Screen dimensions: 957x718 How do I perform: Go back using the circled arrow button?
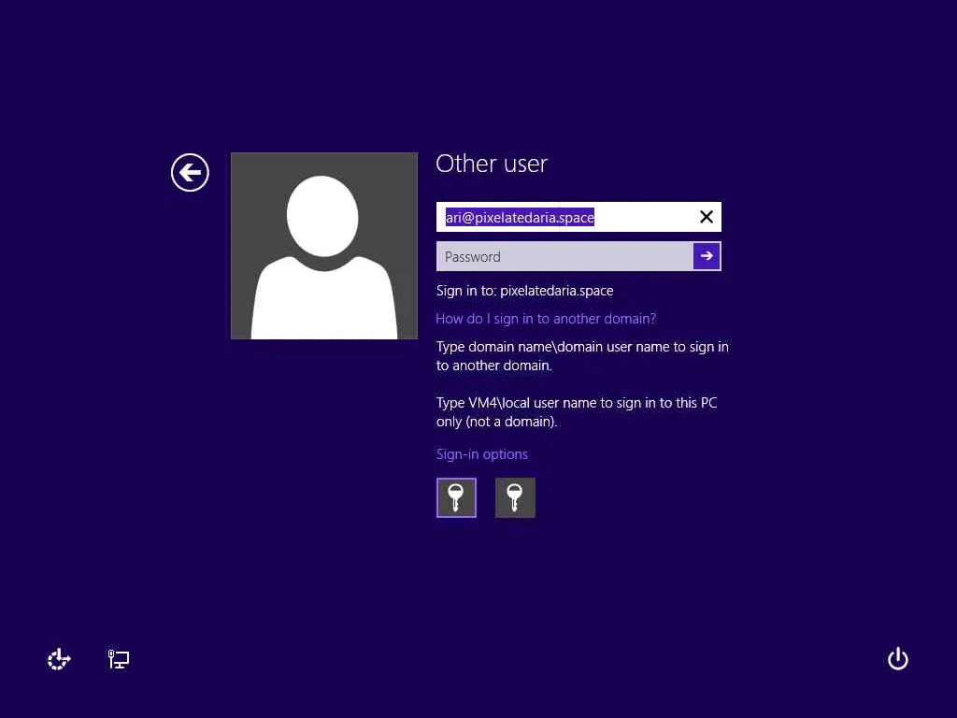coord(190,172)
